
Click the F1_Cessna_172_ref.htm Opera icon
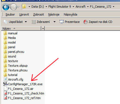(5, 98)
